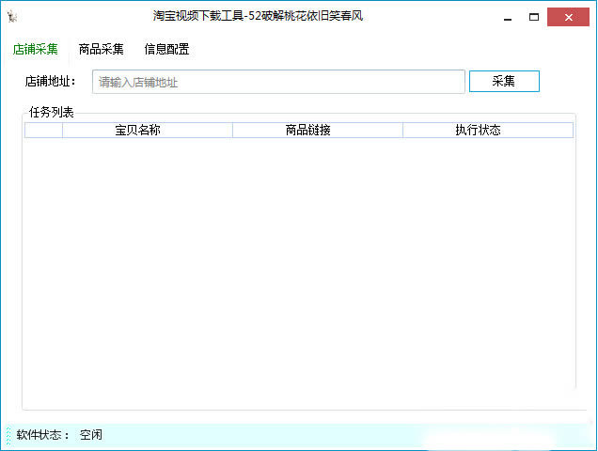Open the 商品采集 tab
This screenshot has height=451, width=598.
coord(102,50)
